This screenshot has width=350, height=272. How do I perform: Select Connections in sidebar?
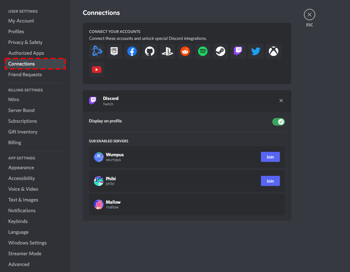pos(35,64)
